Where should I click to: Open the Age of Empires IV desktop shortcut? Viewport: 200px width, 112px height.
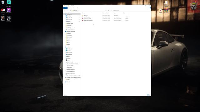click(x=9, y=19)
